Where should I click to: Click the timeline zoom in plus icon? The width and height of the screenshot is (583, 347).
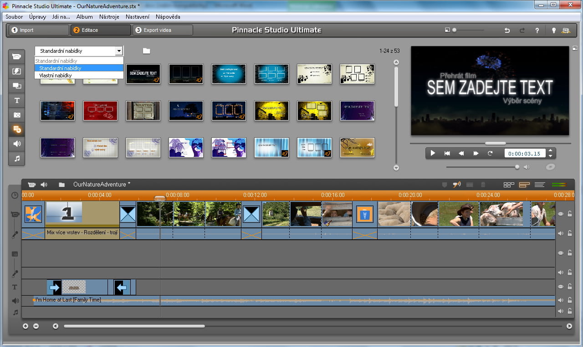(x=26, y=326)
